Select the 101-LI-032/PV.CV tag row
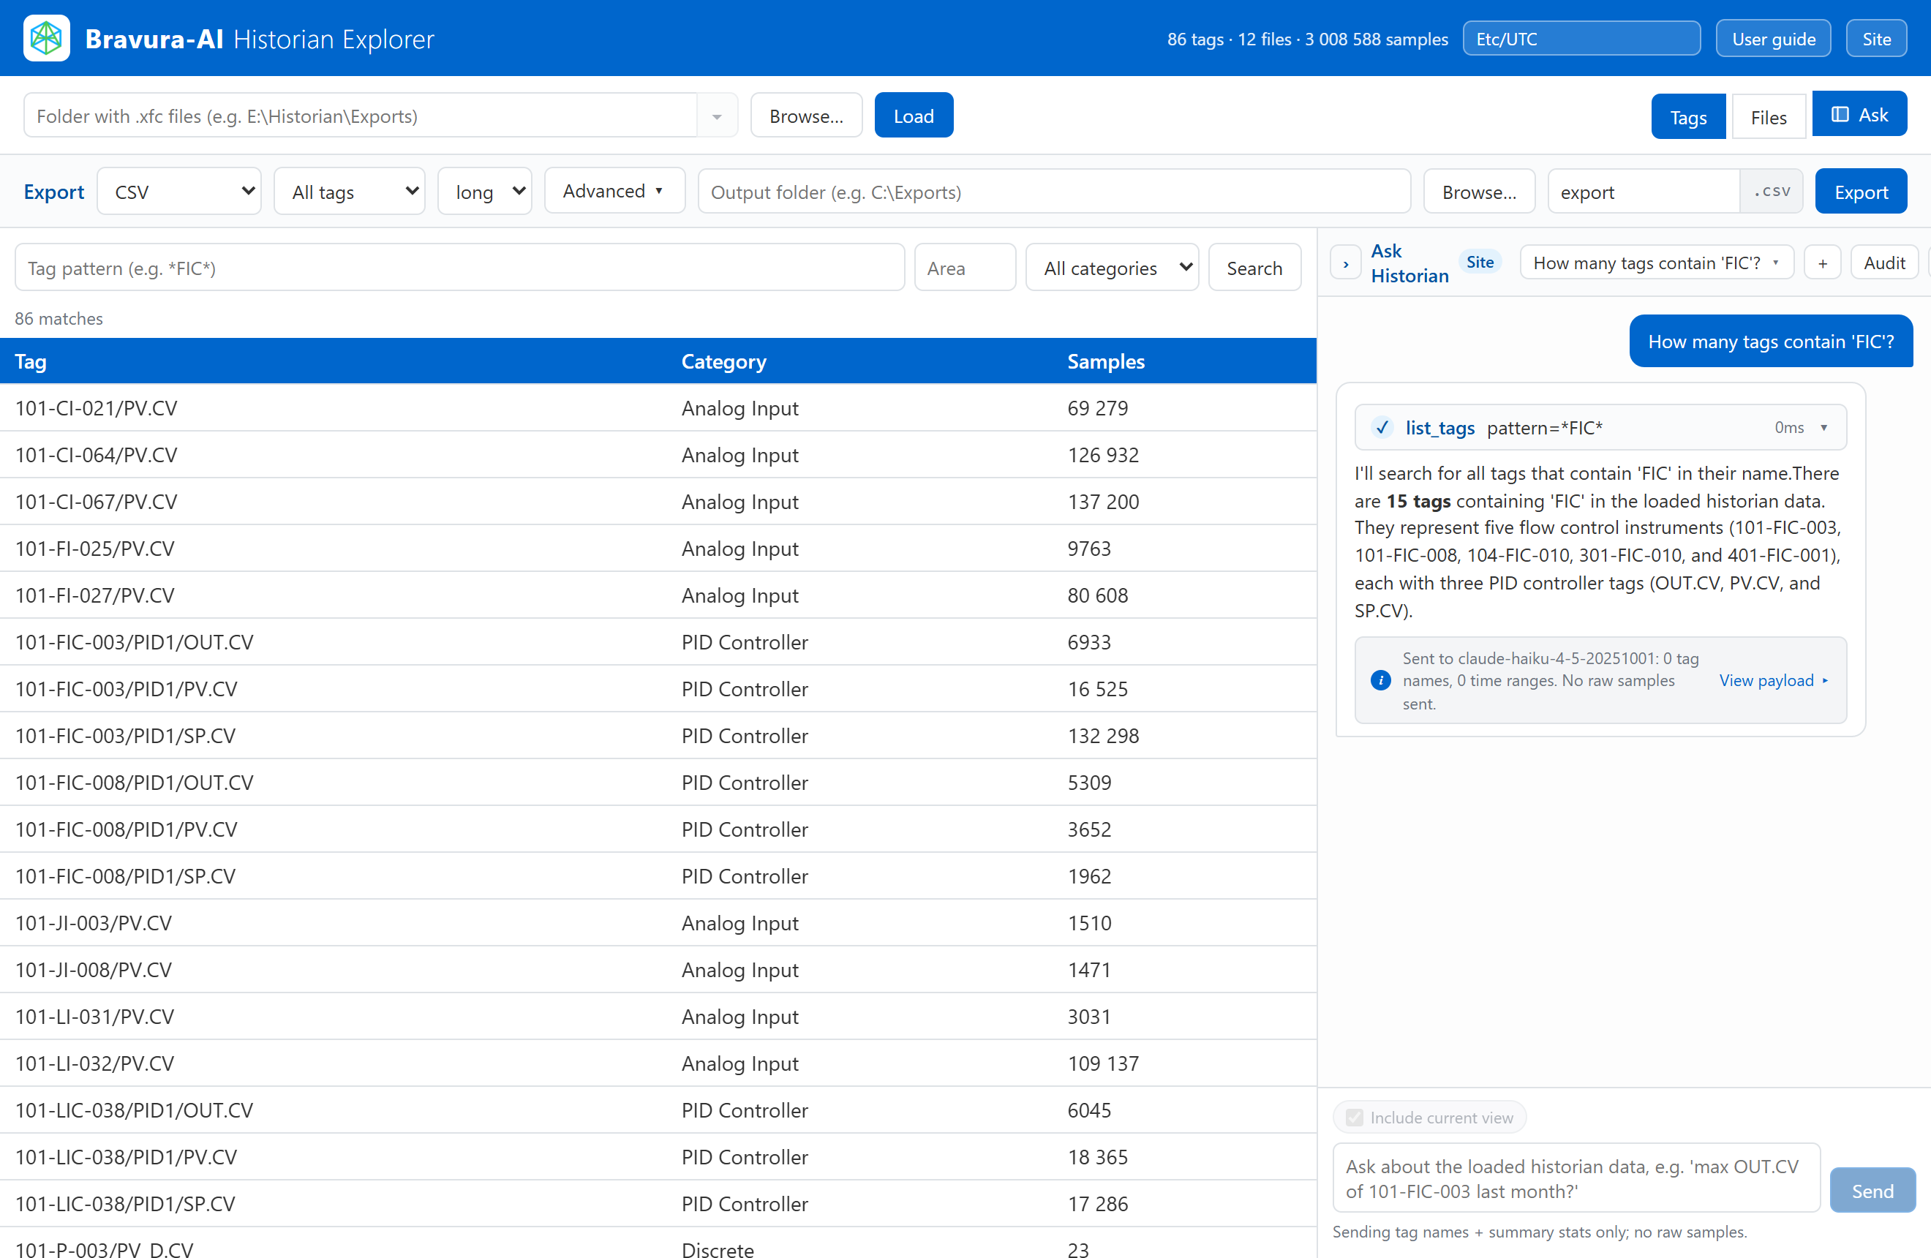 (x=657, y=1063)
